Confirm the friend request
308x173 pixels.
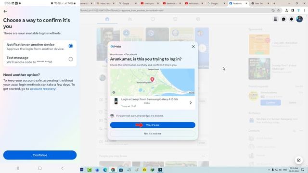pos(270,102)
